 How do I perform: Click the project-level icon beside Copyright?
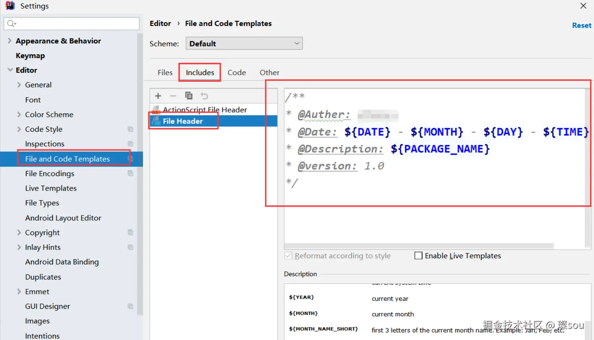point(130,232)
